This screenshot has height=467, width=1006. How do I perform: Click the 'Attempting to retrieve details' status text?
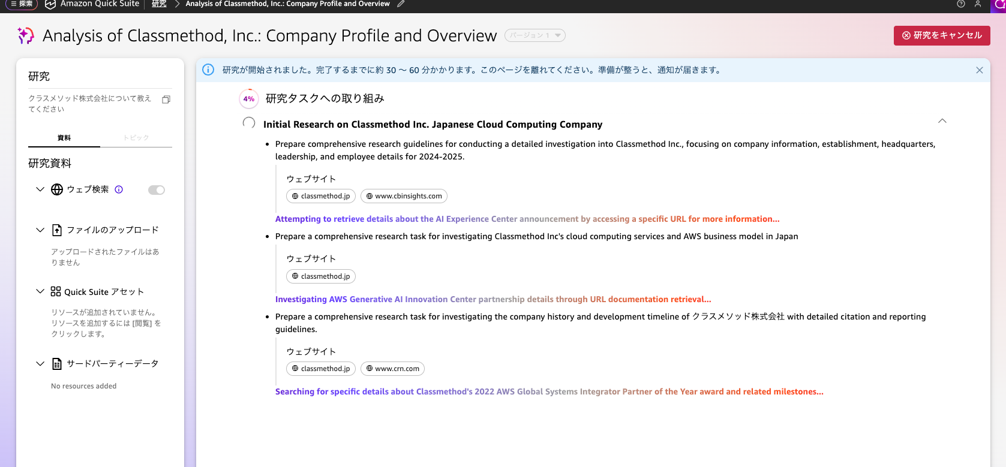[527, 219]
